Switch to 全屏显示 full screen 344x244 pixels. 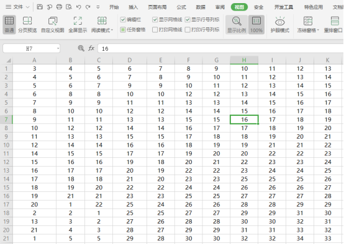tap(78, 24)
